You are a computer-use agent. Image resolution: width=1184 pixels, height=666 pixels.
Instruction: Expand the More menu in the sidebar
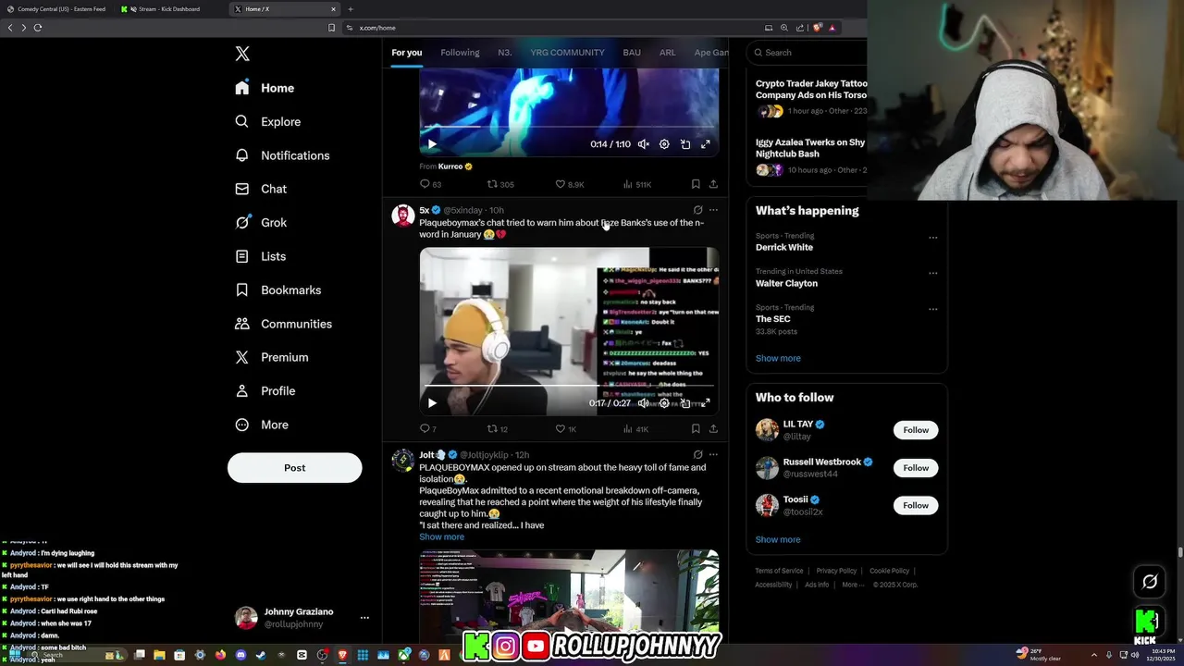[x=262, y=425]
